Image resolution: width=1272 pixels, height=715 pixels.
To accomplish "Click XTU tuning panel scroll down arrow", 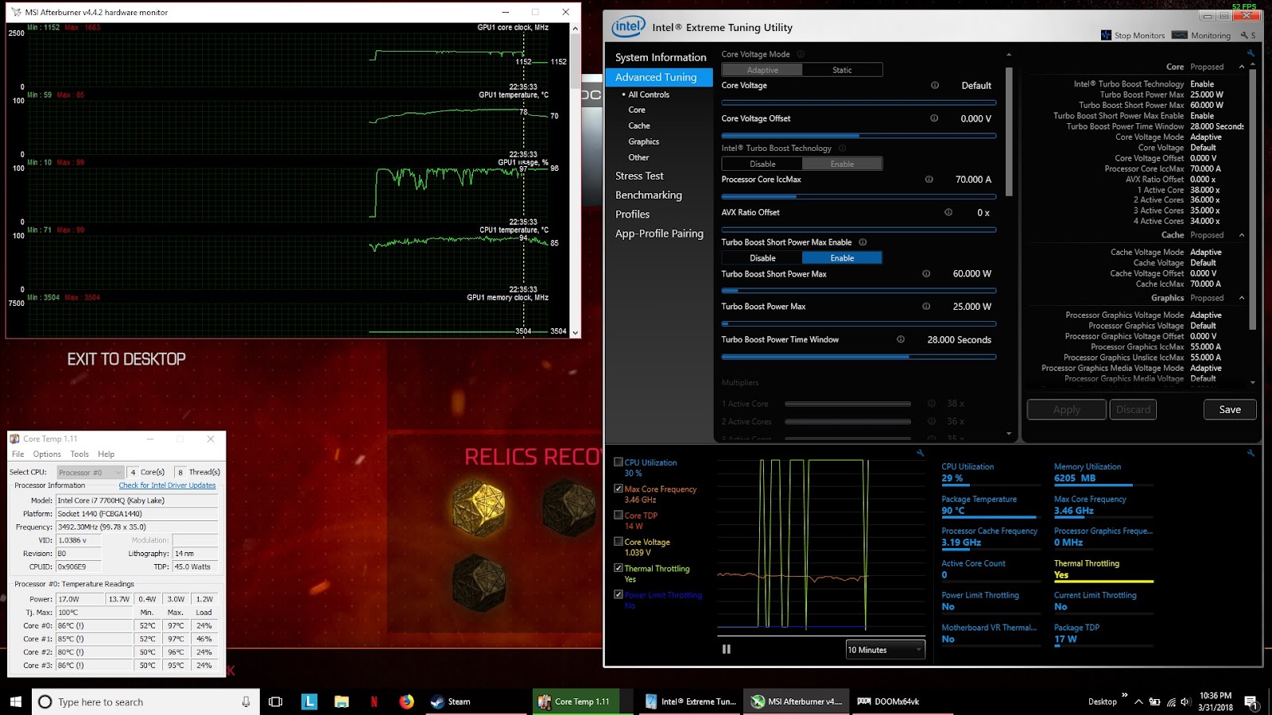I will [x=1009, y=434].
